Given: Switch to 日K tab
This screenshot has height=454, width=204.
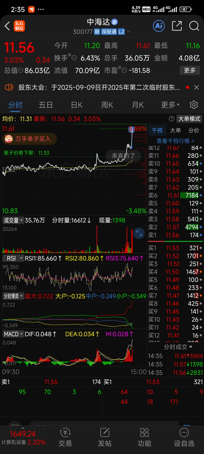Looking at the screenshot, I should 76,105.
